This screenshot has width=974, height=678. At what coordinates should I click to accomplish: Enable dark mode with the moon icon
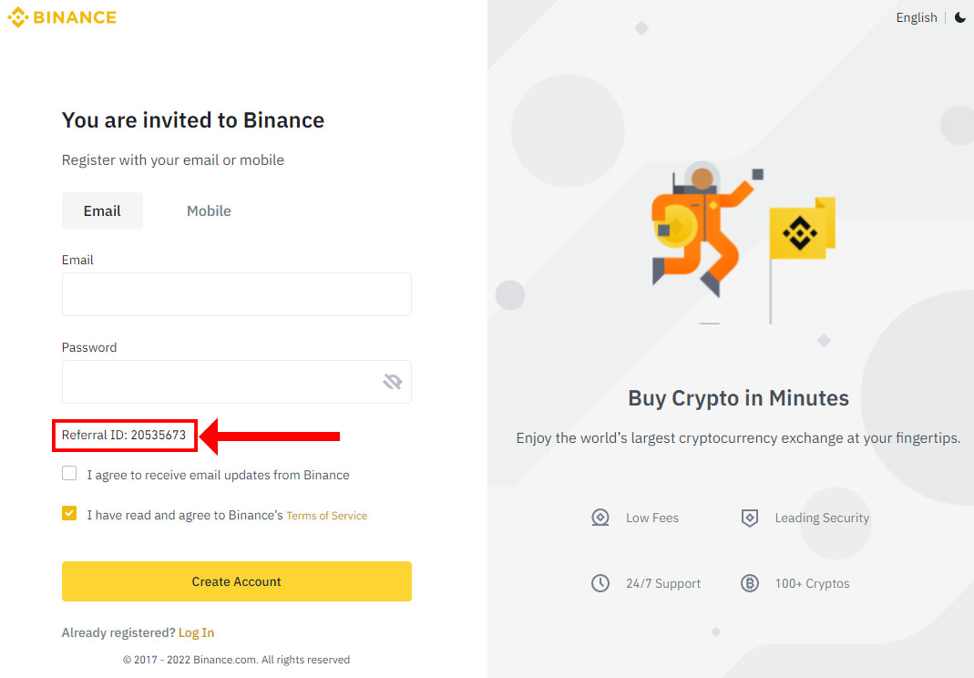pos(960,16)
